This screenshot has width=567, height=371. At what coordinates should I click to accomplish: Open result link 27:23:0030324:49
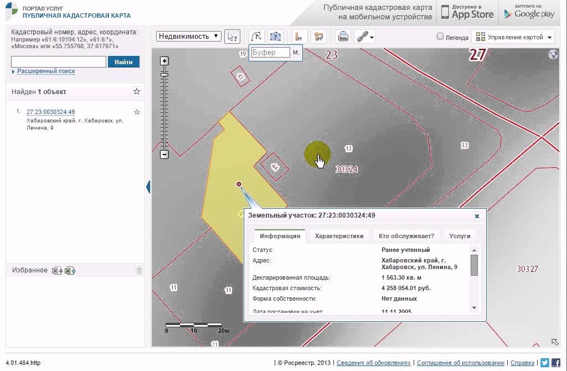click(50, 112)
